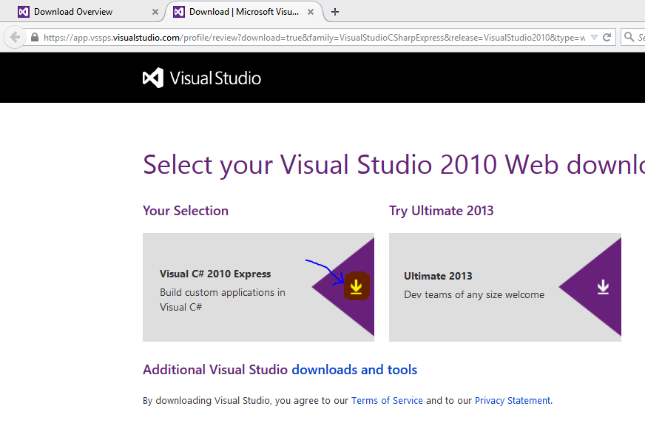645x426 pixels.
Task: Close the Download Overview tab
Action: click(155, 11)
